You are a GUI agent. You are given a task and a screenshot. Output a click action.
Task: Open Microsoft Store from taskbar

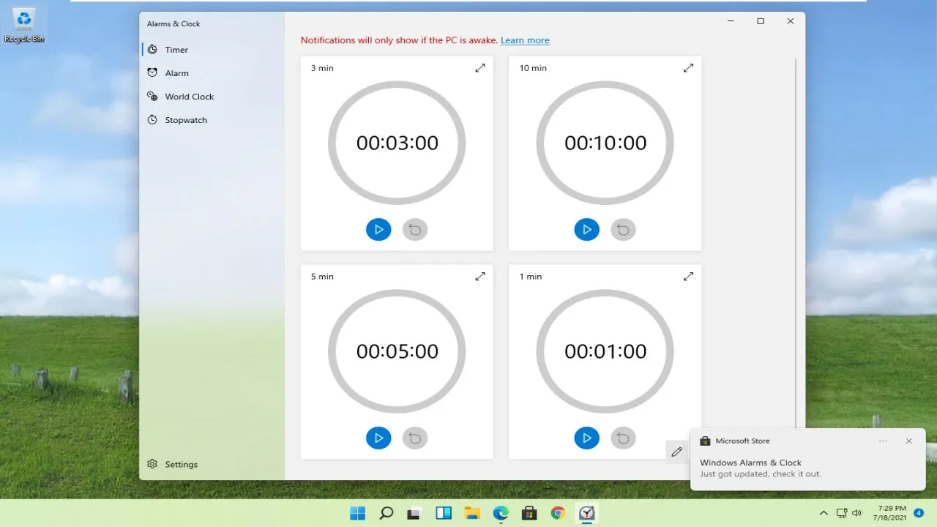pos(529,513)
